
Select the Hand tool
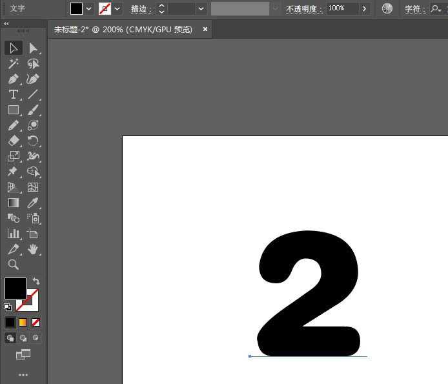point(33,249)
